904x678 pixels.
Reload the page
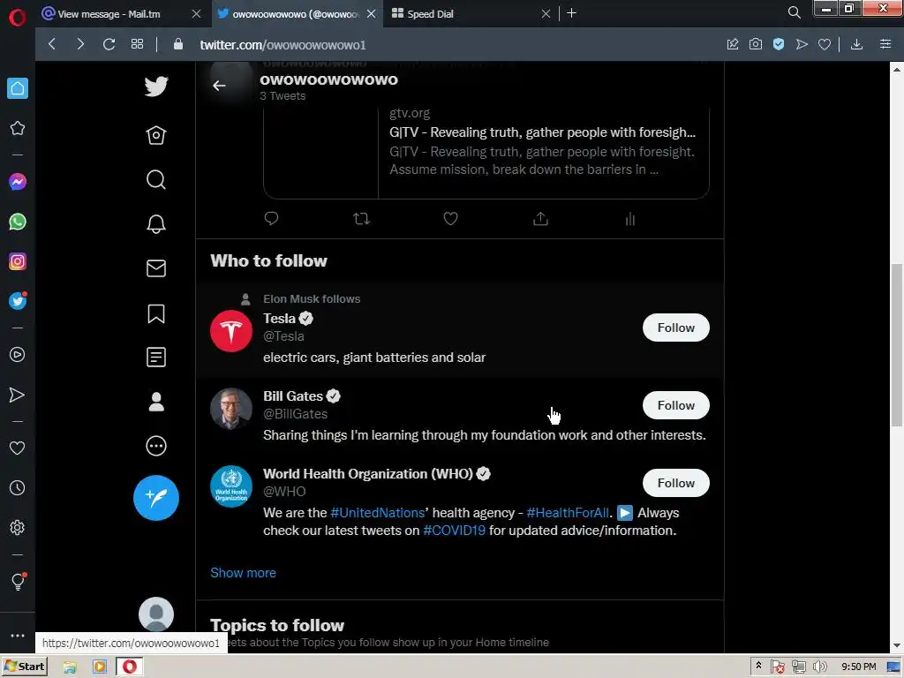coord(109,44)
